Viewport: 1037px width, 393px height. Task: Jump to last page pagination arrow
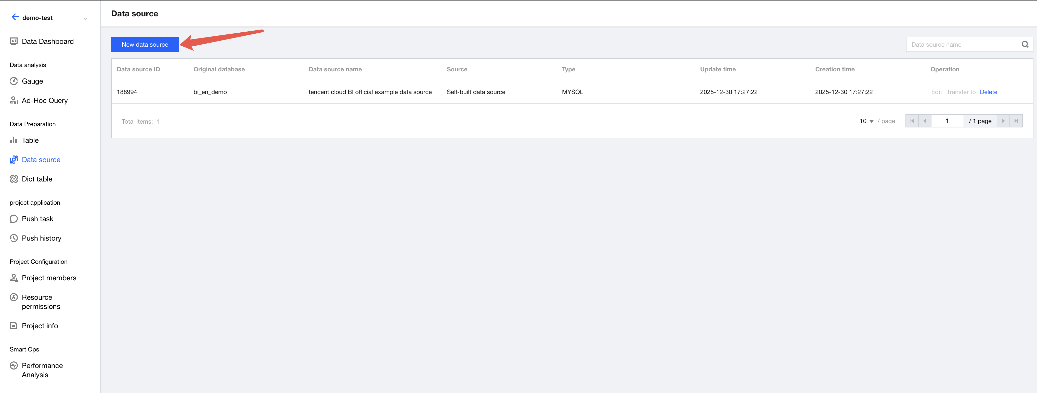(x=1016, y=121)
